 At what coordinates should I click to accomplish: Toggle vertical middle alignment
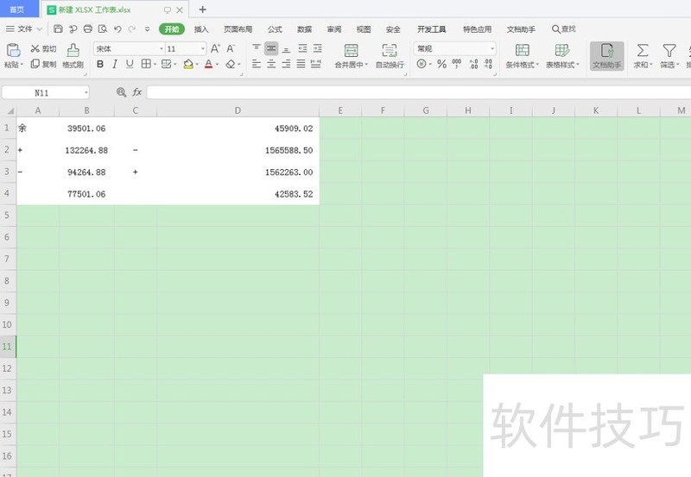point(271,48)
